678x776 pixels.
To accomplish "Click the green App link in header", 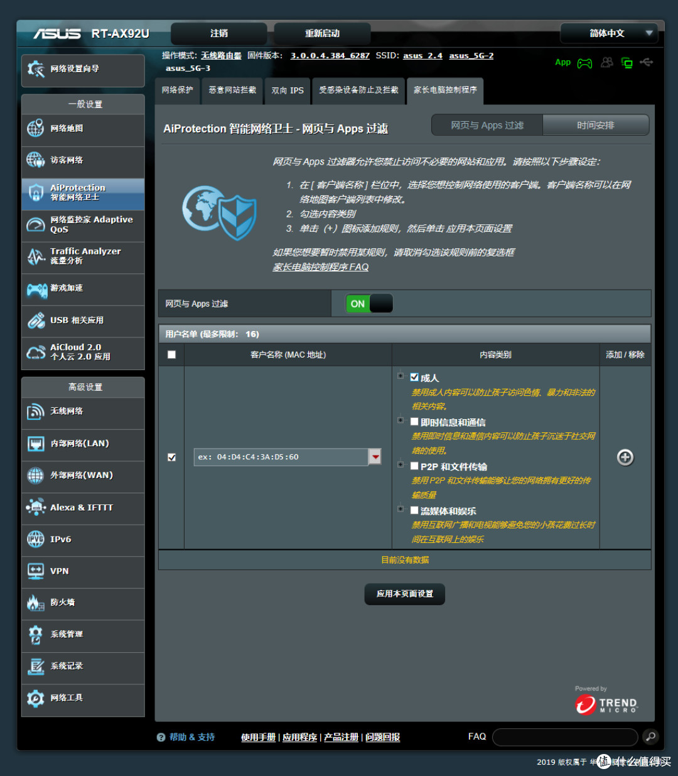I will 562,62.
